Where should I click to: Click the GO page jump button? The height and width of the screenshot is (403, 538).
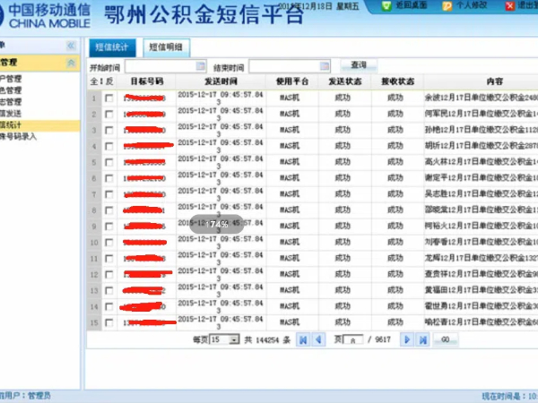click(446, 339)
